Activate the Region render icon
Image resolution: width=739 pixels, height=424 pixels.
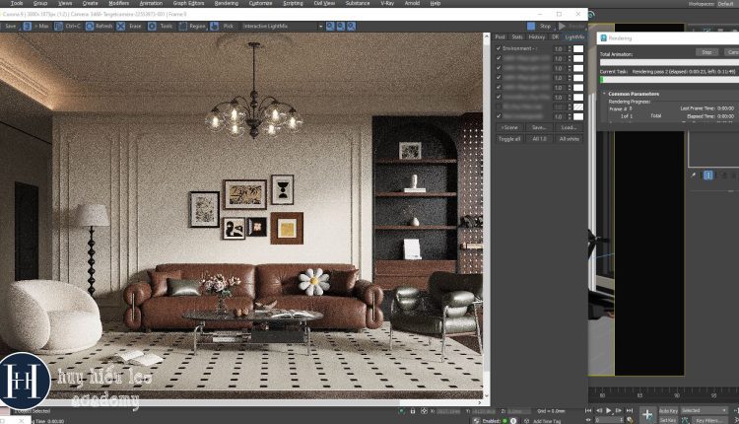tap(183, 27)
